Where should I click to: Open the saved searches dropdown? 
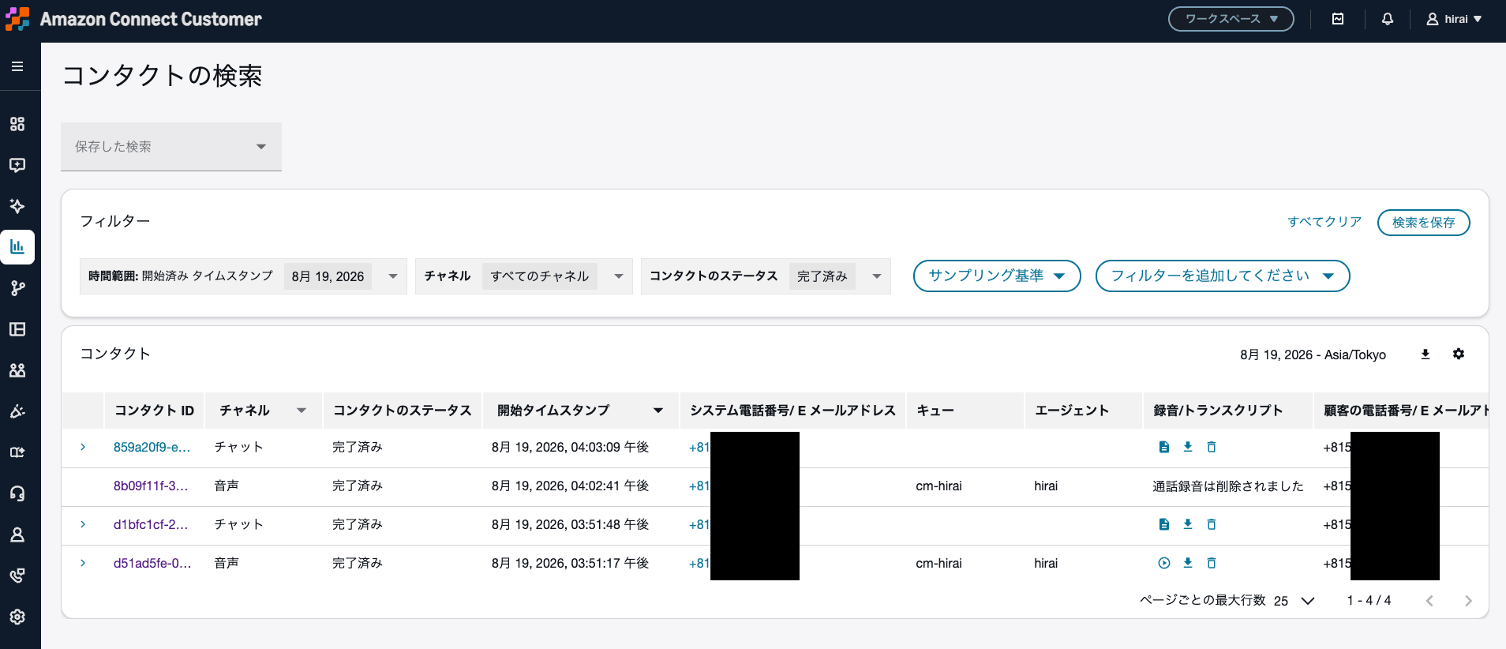click(171, 146)
